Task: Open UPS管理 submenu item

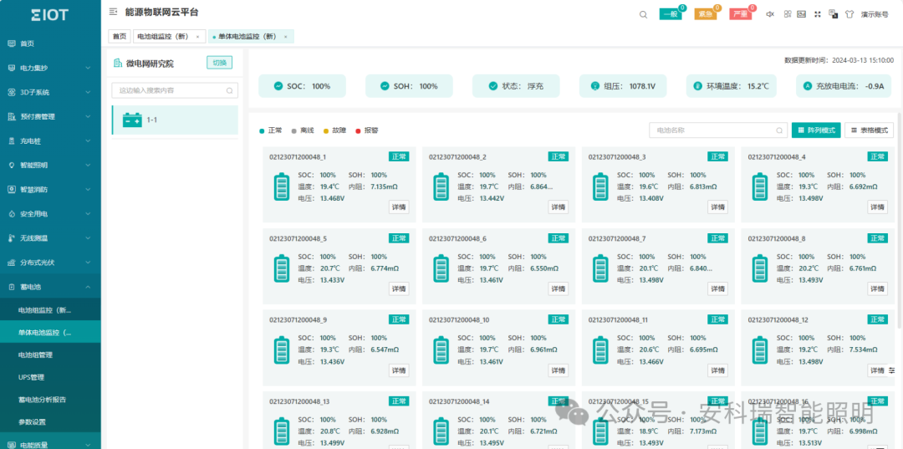Action: 32,378
